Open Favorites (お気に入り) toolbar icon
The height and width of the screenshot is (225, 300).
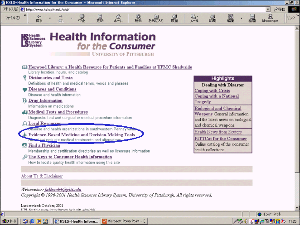point(155,18)
